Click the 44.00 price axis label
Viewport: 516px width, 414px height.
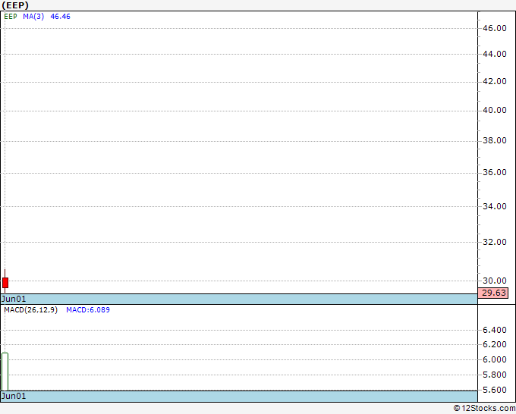point(495,54)
